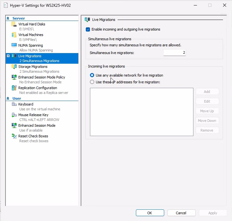
Task: Click 'Use on the virtual machine' text
Action: click(x=40, y=109)
